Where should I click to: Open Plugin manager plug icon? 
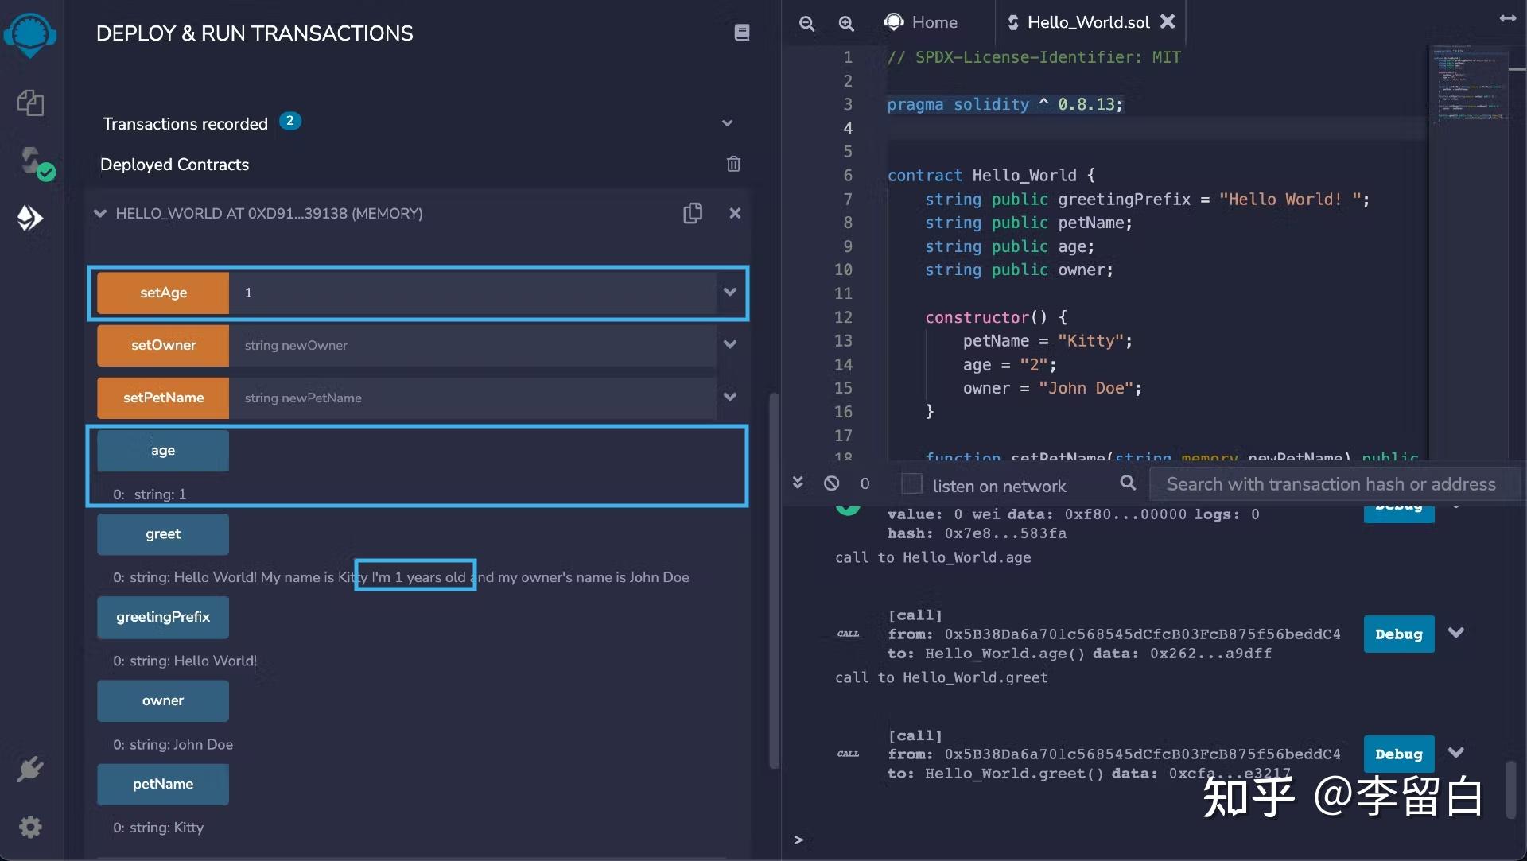coord(30,769)
